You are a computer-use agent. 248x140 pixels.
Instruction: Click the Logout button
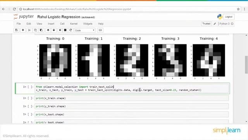229,17
